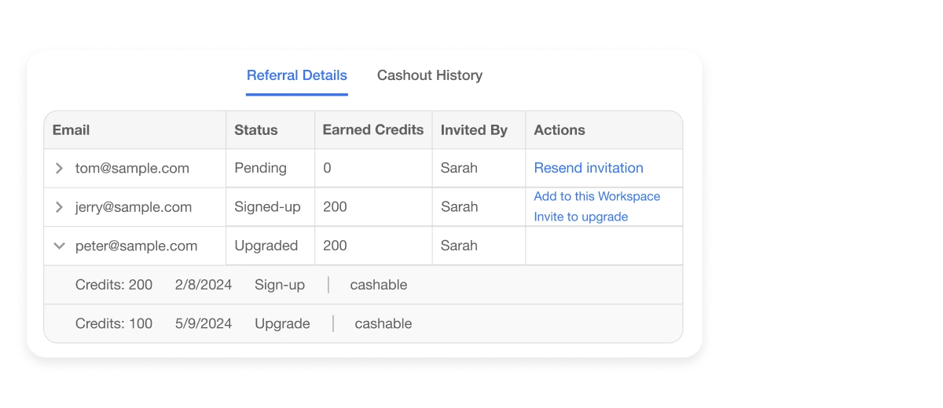Click the Invited By column header
Viewport: 943px width, 408px height.
click(x=474, y=130)
